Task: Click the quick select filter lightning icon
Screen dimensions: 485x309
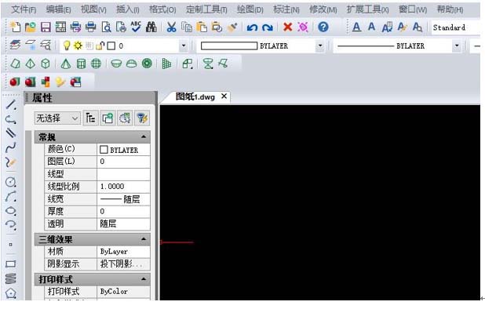Action: pyautogui.click(x=142, y=118)
